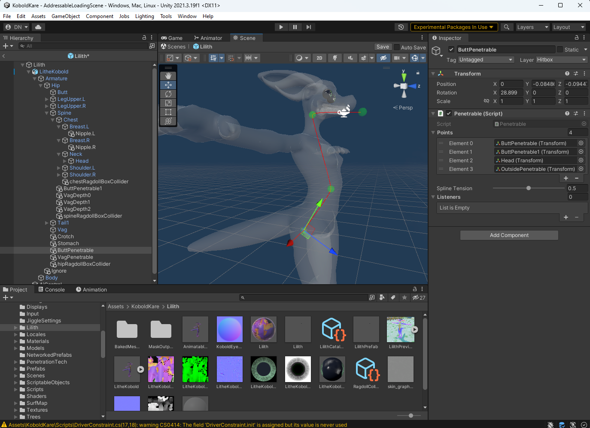Viewport: 590px width, 428px height.
Task: Expand the LegUpper.L tree node
Action: tap(47, 99)
